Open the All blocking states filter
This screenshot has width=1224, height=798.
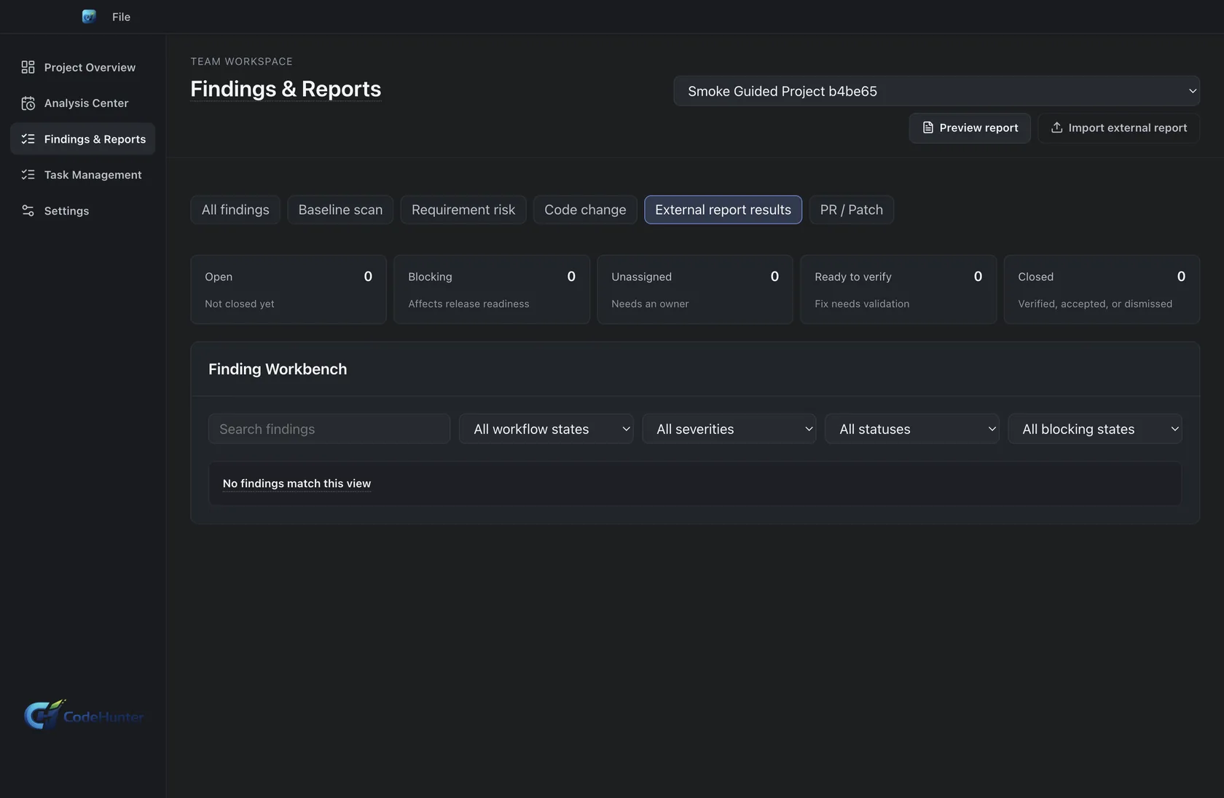(1095, 429)
